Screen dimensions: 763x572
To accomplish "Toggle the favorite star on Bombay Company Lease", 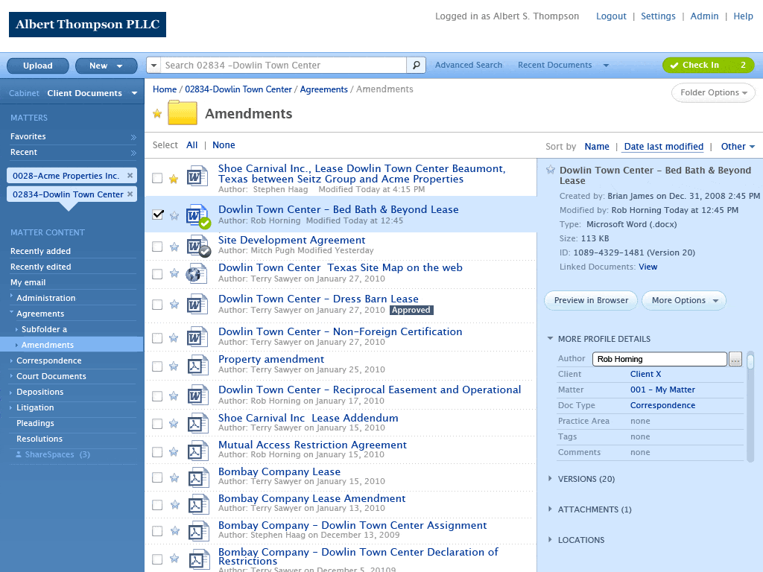I will (x=174, y=477).
